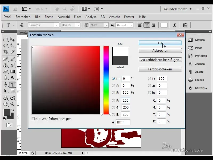Launch Adobe Bridge
Viewport: 213px width, 160px height.
(x=15, y=9)
